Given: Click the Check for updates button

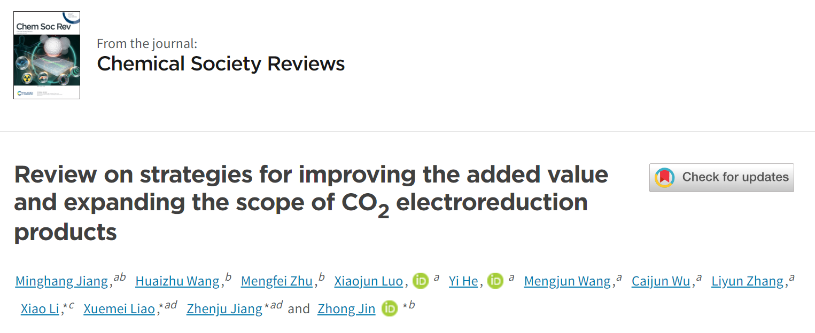Looking at the screenshot, I should pos(721,178).
